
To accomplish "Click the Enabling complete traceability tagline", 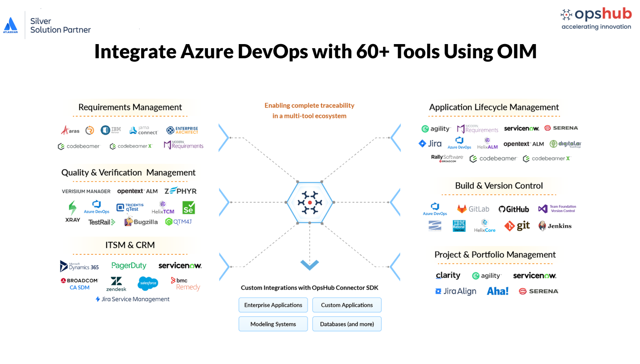I will tap(309, 110).
